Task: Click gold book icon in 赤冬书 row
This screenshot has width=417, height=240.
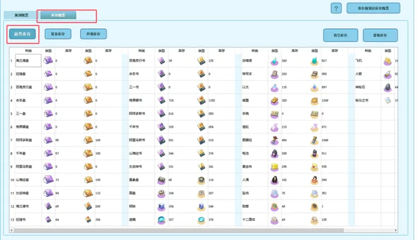Action: pos(202,74)
